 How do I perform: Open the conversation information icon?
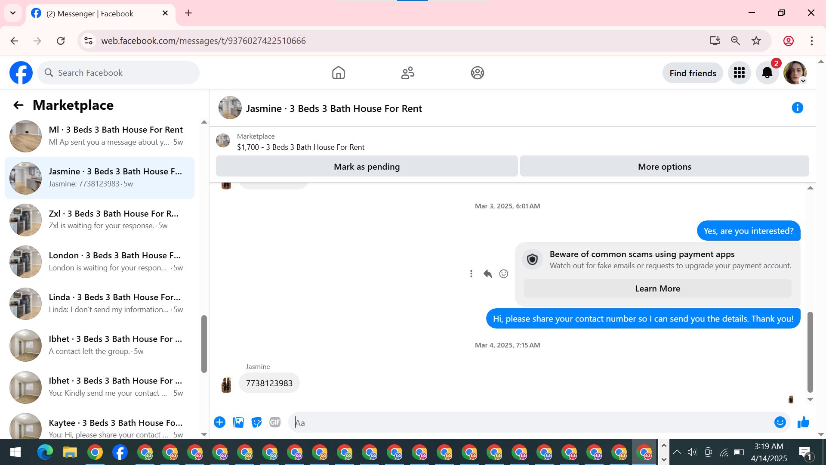797,108
